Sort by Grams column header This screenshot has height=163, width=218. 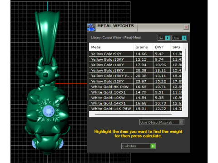pyautogui.click(x=143, y=47)
